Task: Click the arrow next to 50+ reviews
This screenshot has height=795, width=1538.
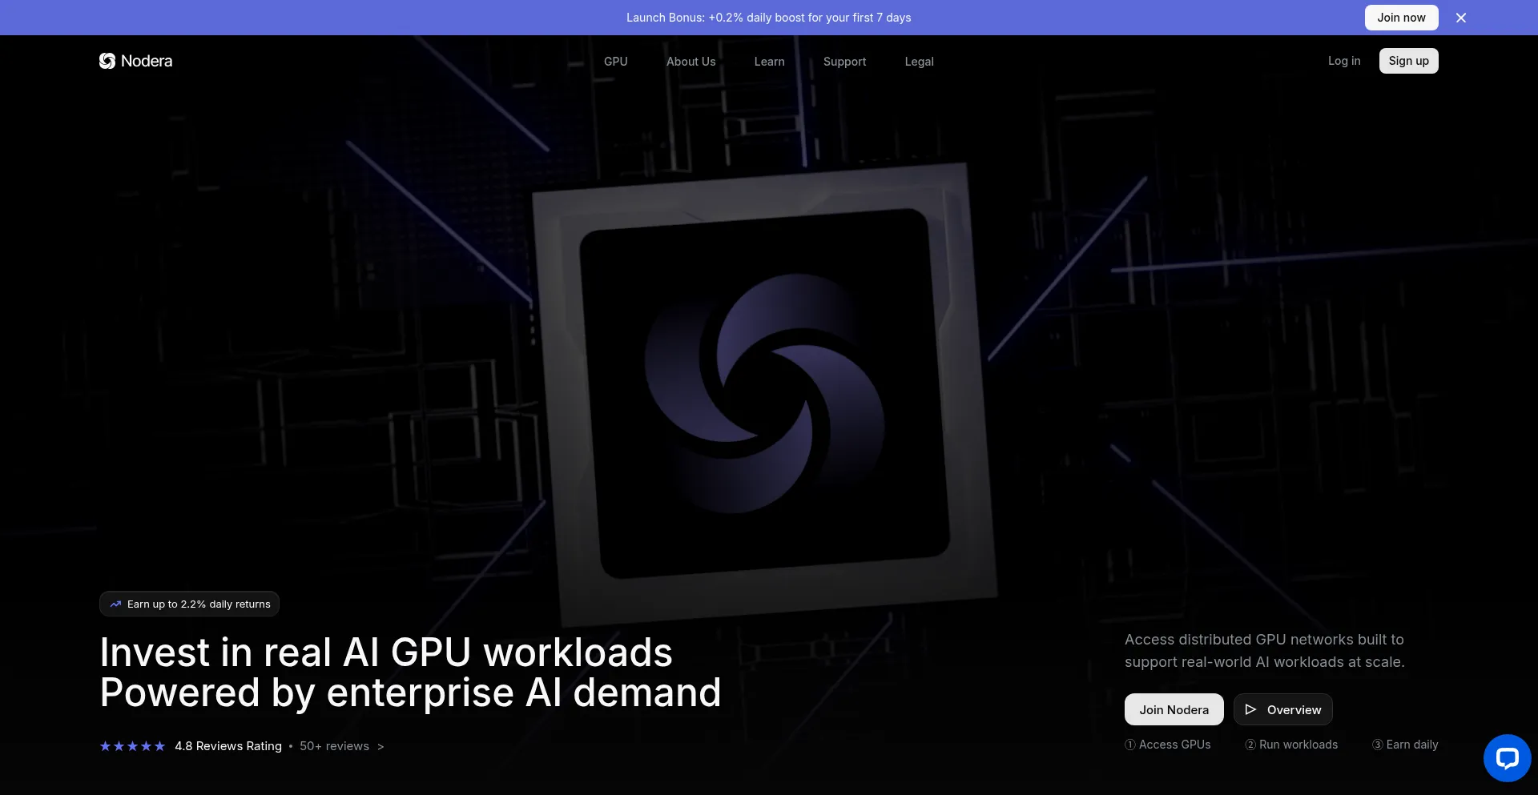Action: click(x=380, y=746)
